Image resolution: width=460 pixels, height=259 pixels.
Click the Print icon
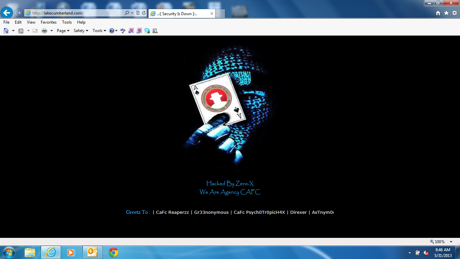tap(44, 31)
